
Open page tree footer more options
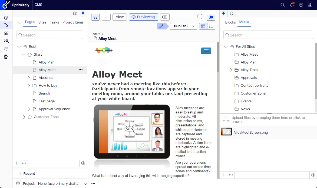click(24, 163)
